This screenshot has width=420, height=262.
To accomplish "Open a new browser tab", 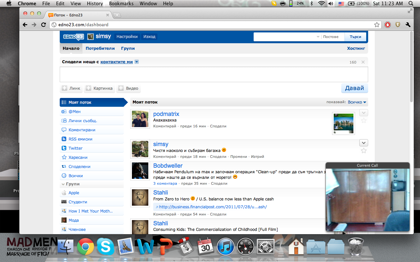I will (x=117, y=15).
